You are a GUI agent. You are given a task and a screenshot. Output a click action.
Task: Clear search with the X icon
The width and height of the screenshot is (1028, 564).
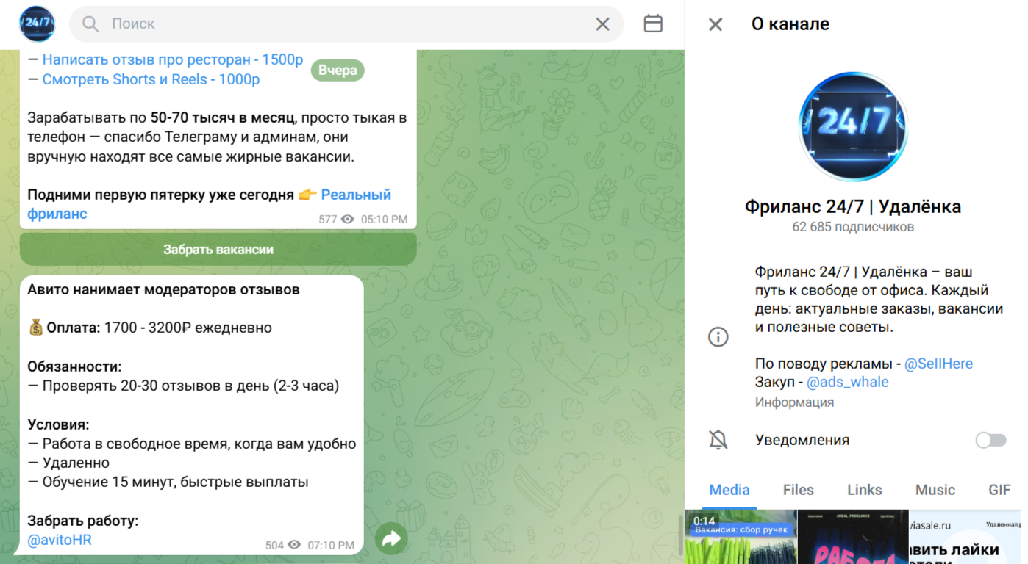pos(602,24)
